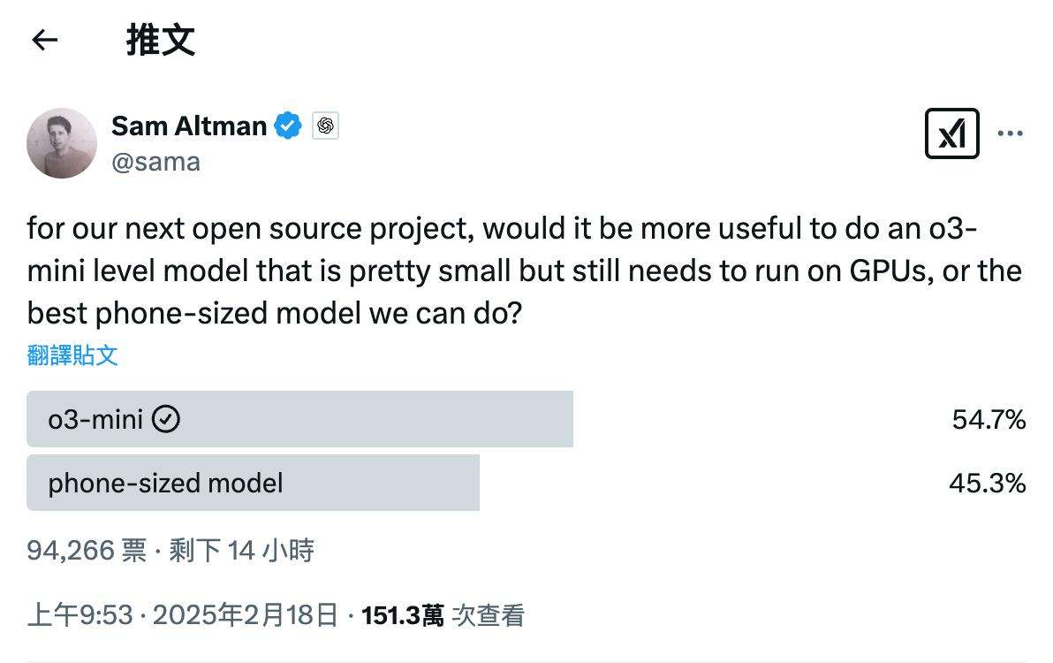Click the back arrow to return

pos(44,40)
